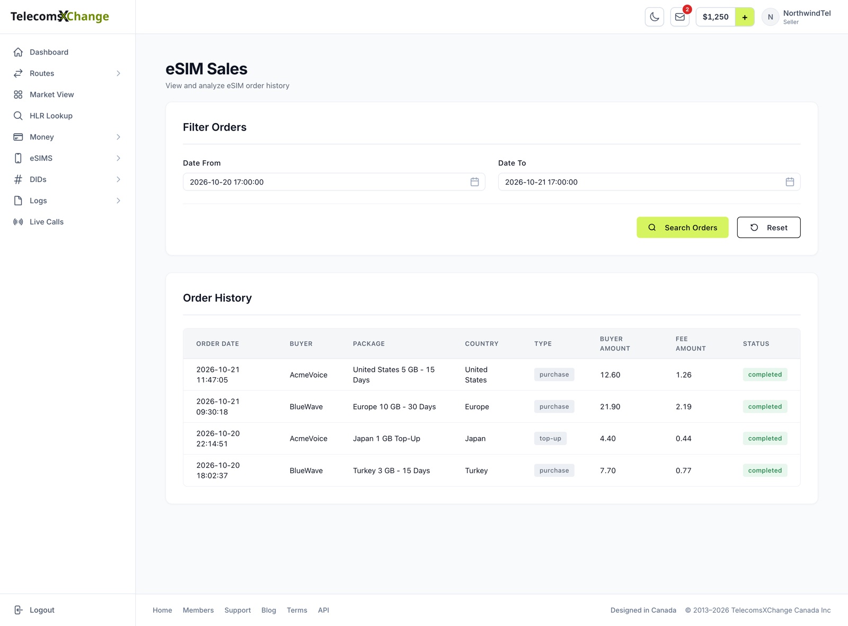
Task: Click the Logout door icon
Action: pyautogui.click(x=18, y=610)
